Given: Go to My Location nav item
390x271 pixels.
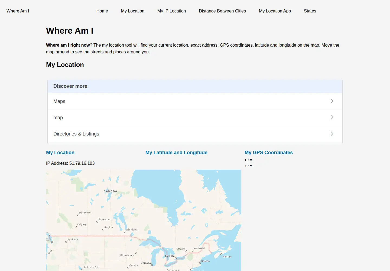Looking at the screenshot, I should (x=133, y=11).
